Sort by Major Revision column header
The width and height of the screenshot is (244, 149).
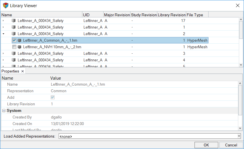coord(117,15)
